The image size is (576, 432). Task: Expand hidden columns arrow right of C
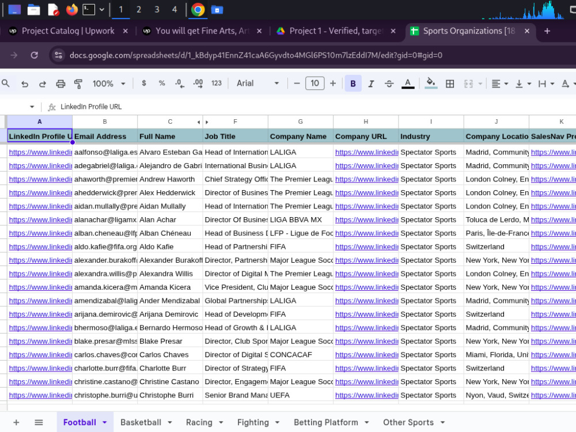(x=199, y=122)
